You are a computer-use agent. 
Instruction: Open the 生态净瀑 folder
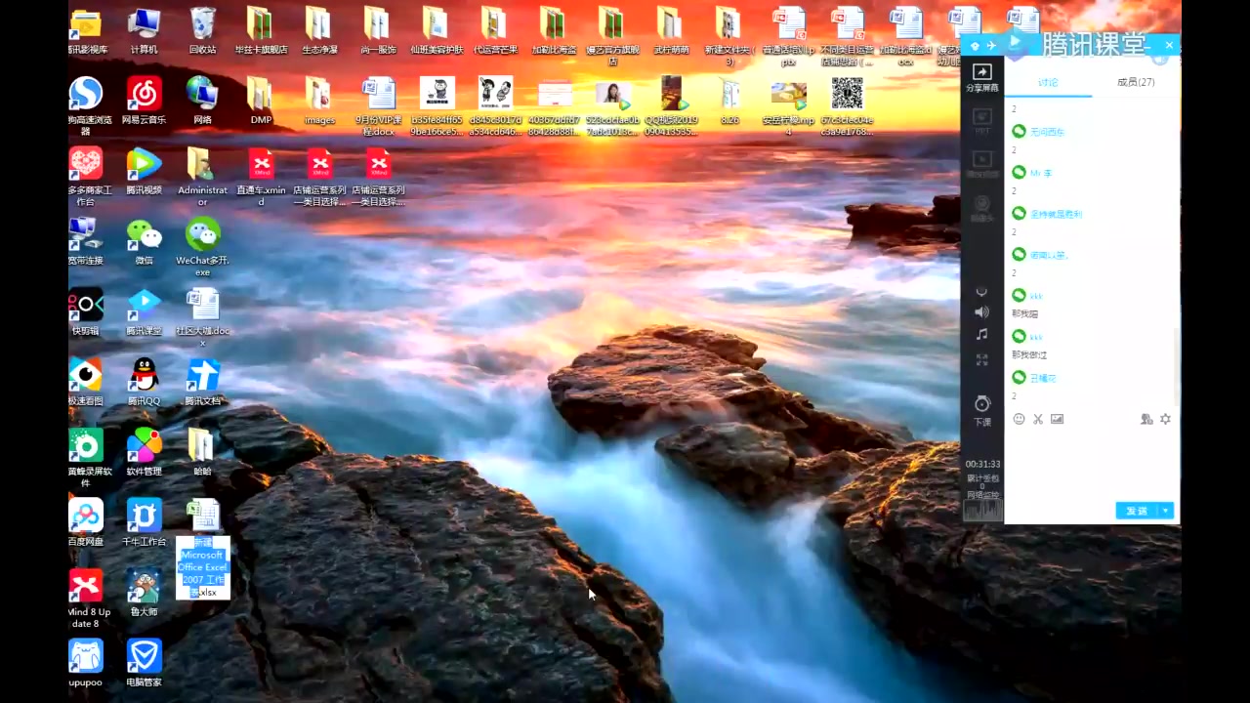pyautogui.click(x=319, y=30)
